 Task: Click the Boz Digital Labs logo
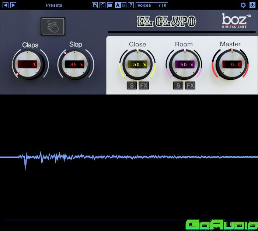236,21
